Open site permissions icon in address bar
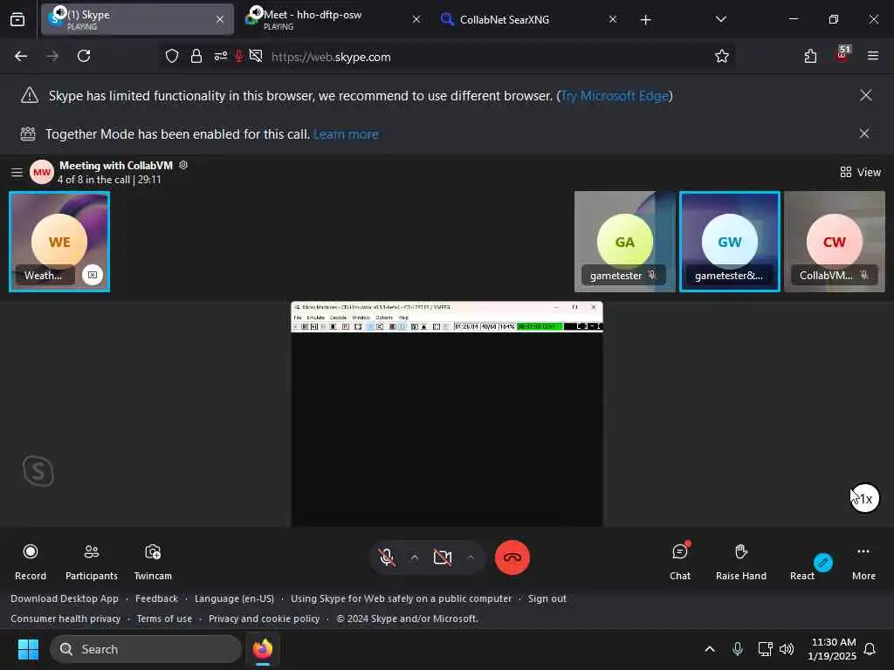 (x=220, y=56)
